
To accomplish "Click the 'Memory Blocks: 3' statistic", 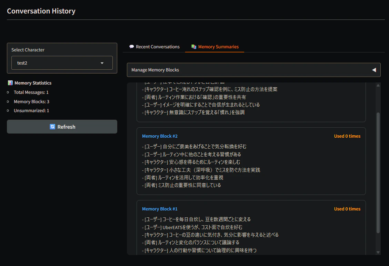I will (31, 101).
